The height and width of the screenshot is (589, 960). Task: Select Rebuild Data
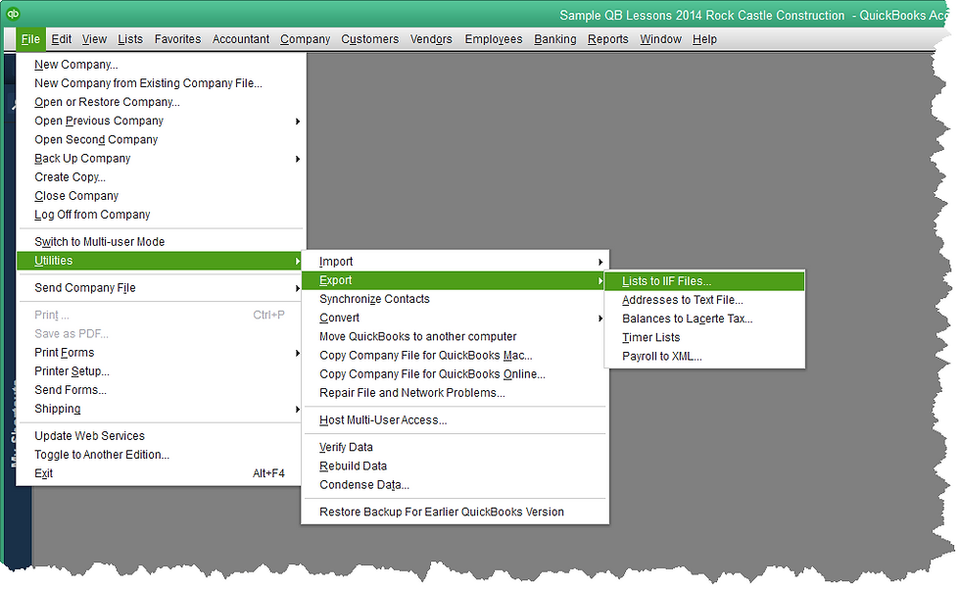tap(455, 466)
